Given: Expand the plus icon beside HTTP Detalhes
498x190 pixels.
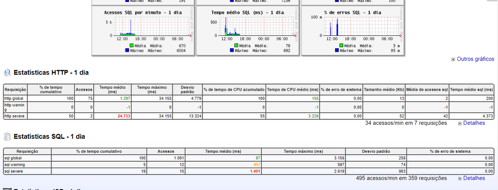Looking at the screenshot, I should (460, 123).
